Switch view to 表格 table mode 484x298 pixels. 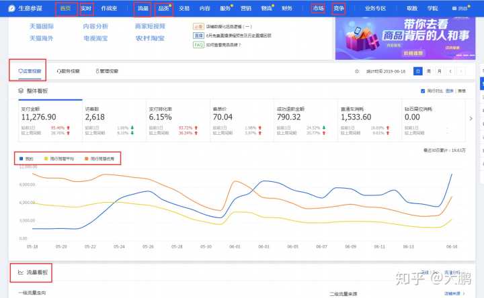click(x=462, y=91)
